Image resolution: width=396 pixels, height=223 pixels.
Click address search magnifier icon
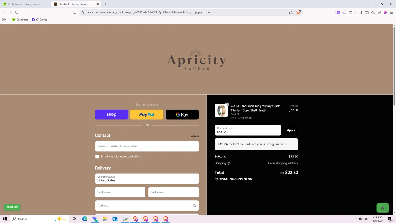[x=194, y=206]
